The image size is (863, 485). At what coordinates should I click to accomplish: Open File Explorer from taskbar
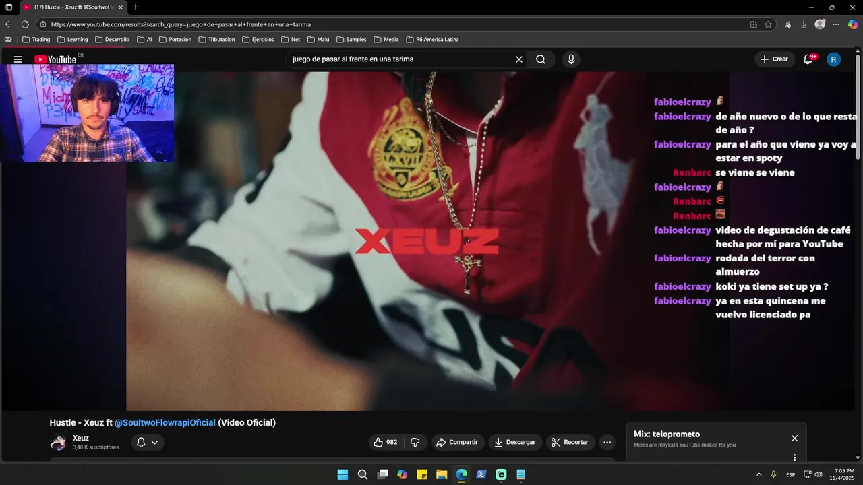pyautogui.click(x=442, y=474)
